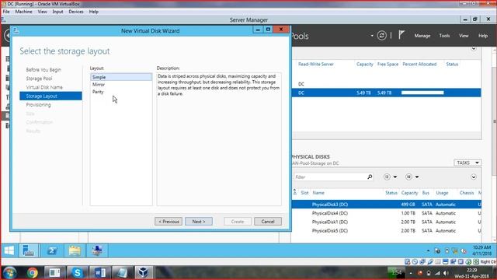Click the Percent Allocated progress bar
Image resolution: width=497 pixels, height=280 pixels.
tap(422, 93)
